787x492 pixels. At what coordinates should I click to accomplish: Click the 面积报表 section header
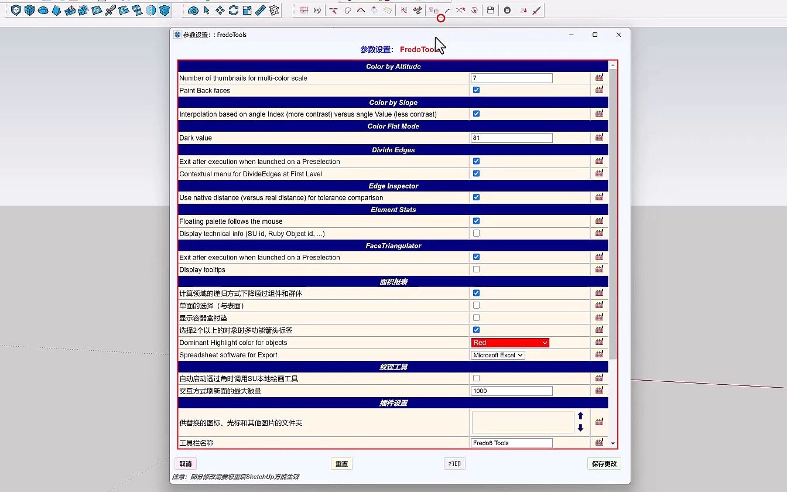(x=393, y=282)
